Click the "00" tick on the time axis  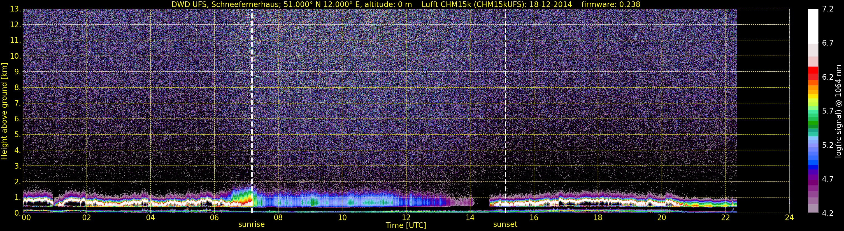26,218
